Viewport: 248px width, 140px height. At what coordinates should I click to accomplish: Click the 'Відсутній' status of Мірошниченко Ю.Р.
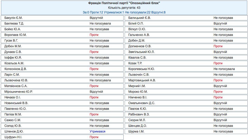coord(96,92)
